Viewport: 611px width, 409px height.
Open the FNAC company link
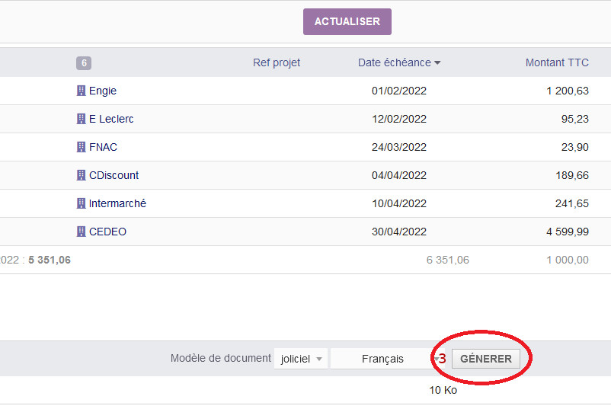pyautogui.click(x=103, y=147)
